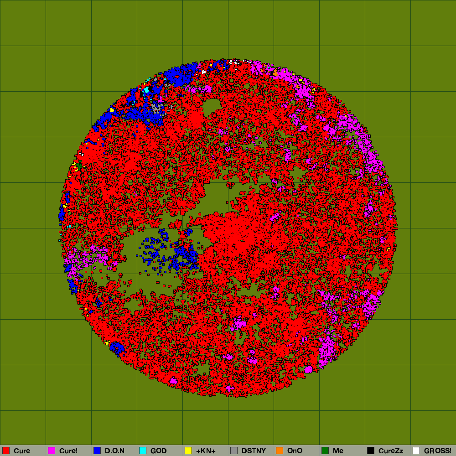
Task: Click the red Cure legend swatch
Action: point(6,451)
